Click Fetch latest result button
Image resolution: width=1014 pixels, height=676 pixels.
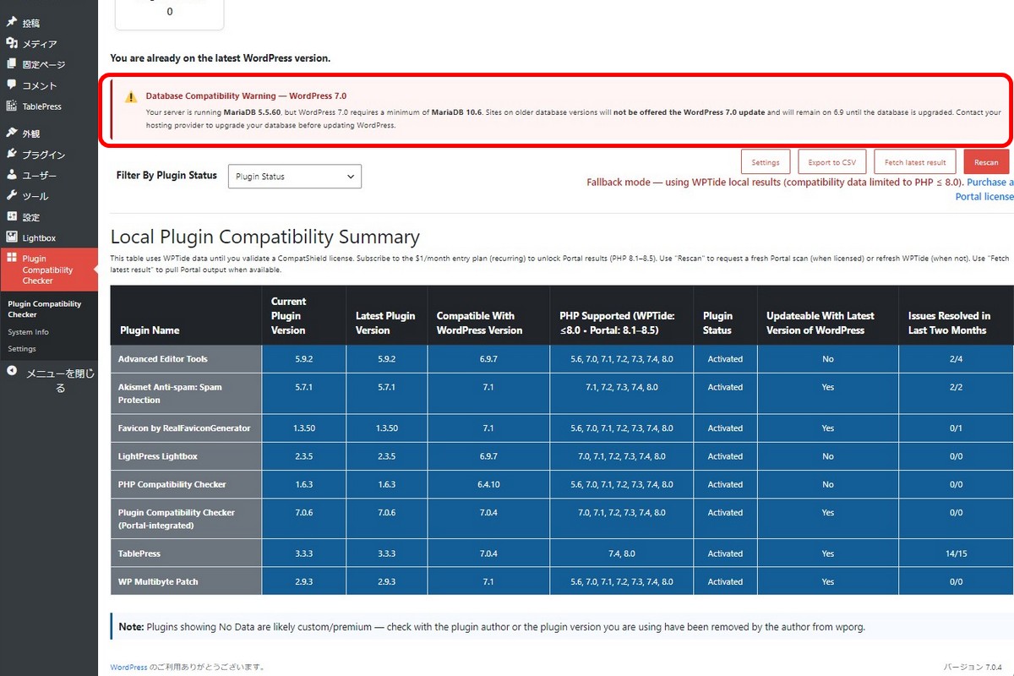(x=915, y=162)
